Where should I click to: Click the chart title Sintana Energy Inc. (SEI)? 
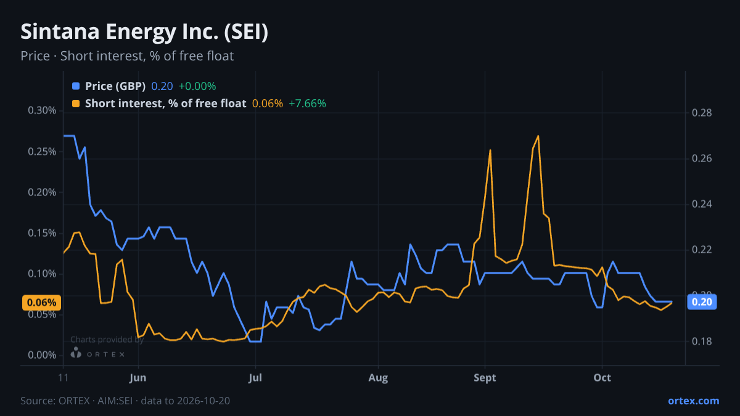pos(144,32)
